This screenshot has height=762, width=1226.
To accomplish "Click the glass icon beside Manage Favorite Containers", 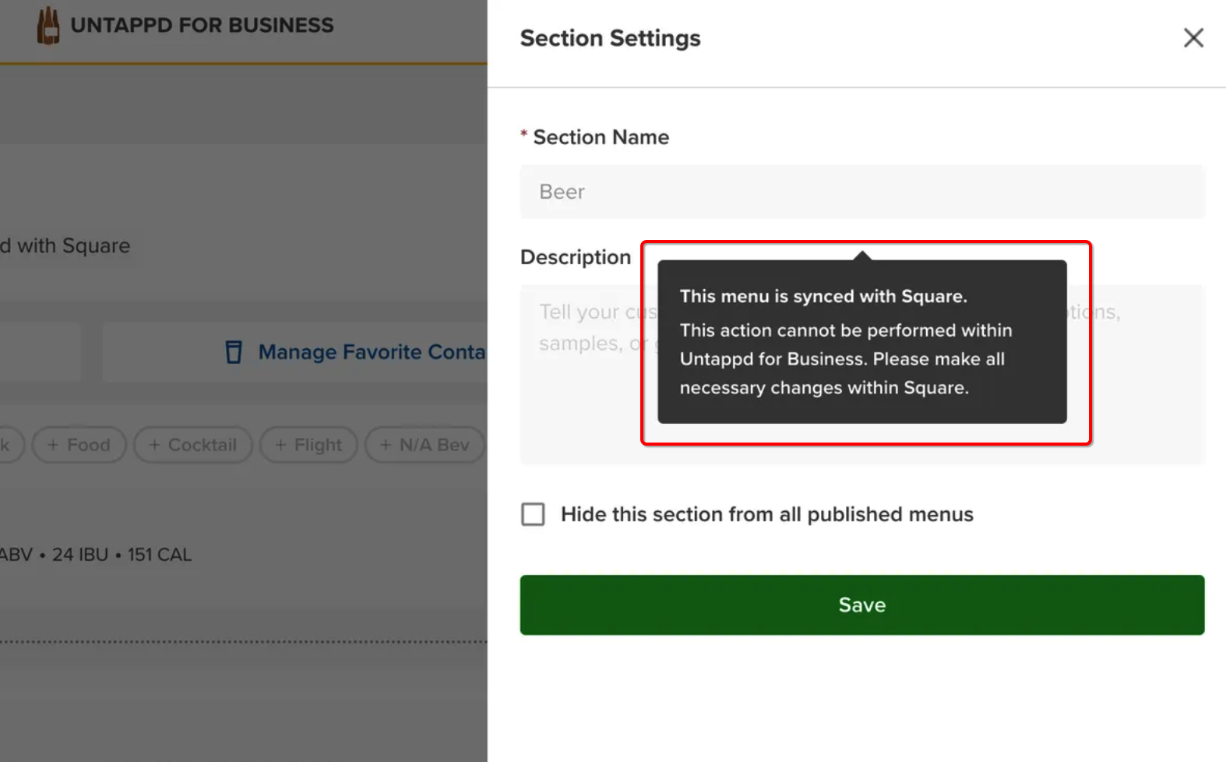I will (234, 352).
